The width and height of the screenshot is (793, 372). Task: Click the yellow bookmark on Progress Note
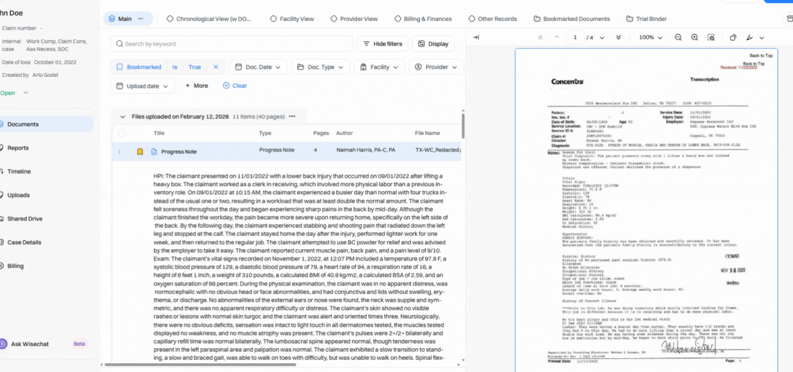tap(140, 151)
